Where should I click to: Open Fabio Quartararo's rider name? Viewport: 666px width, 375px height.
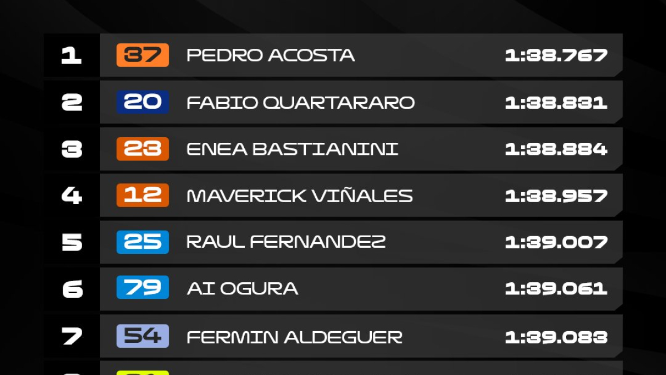pos(301,103)
